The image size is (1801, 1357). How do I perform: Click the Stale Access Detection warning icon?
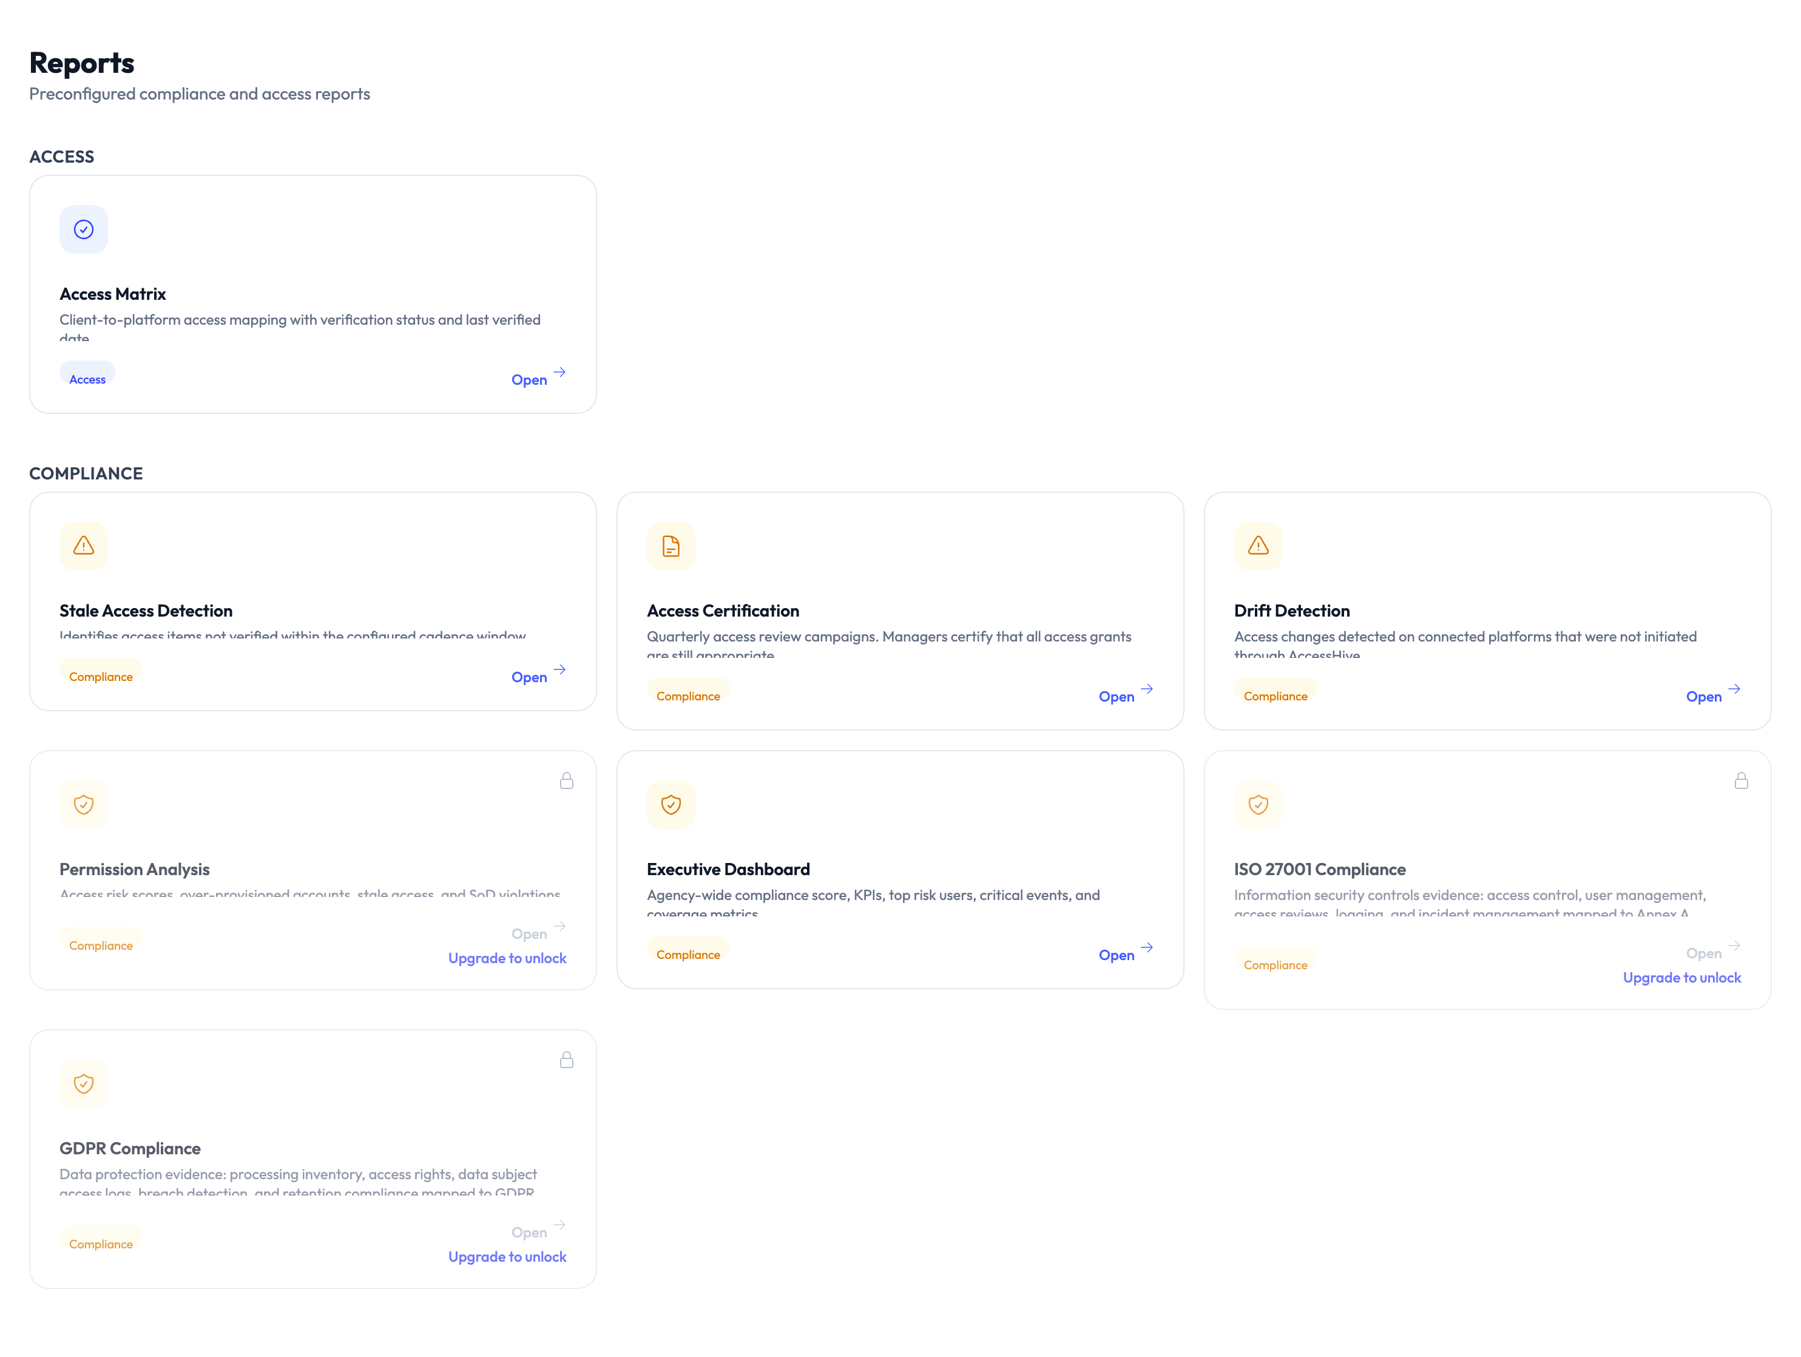[x=84, y=546]
